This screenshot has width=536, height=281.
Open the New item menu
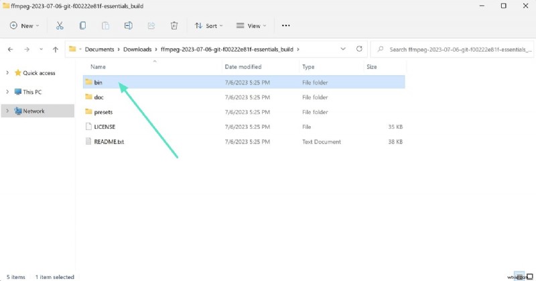pos(24,25)
